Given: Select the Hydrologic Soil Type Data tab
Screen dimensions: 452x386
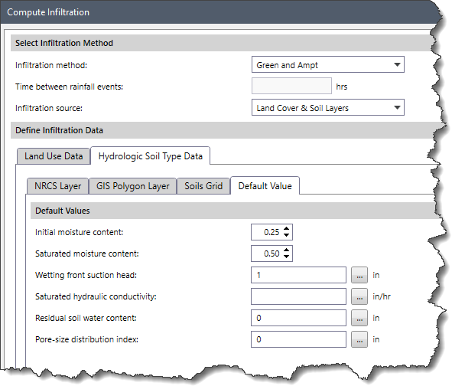Looking at the screenshot, I should (150, 156).
